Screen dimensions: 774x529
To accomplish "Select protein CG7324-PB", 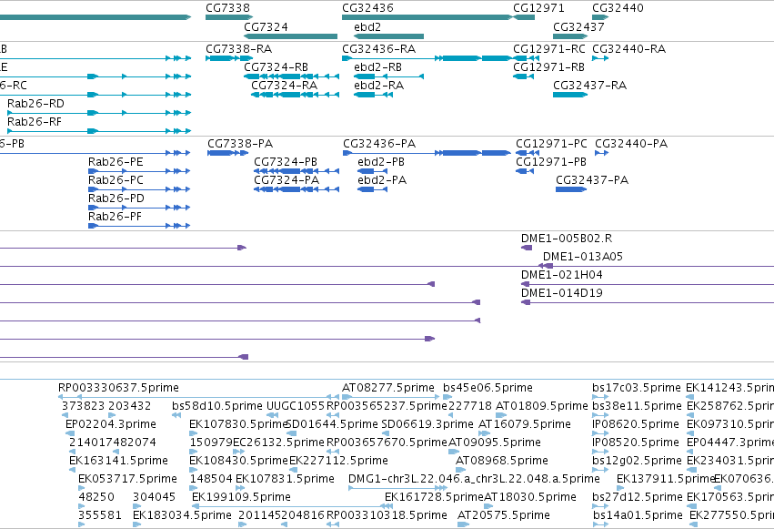I will 286,162.
